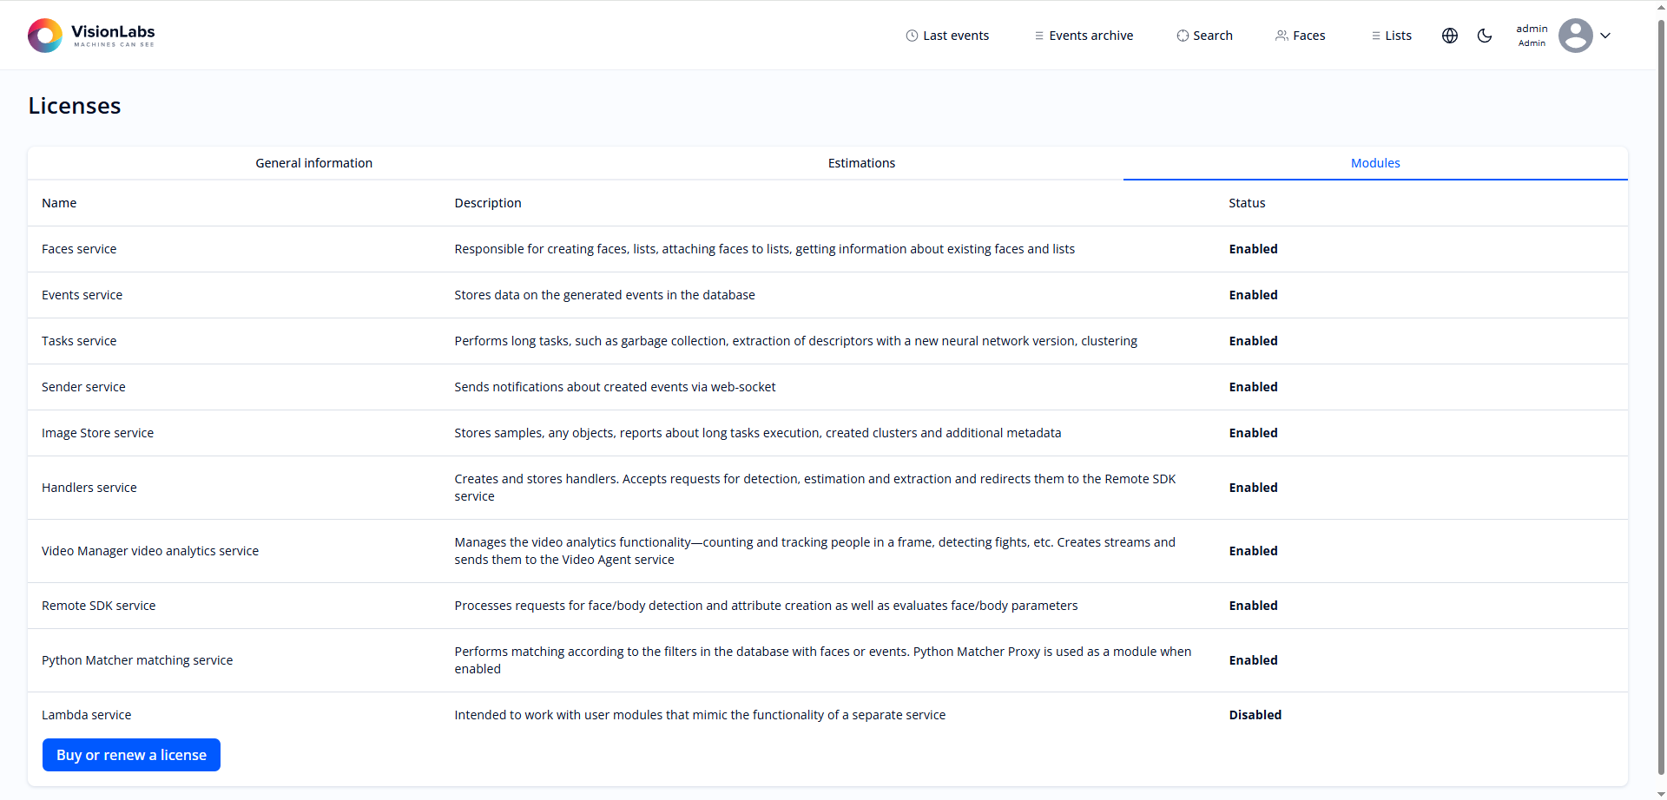Screen dimensions: 1667x800
Task: Open the Faces section
Action: point(1308,36)
